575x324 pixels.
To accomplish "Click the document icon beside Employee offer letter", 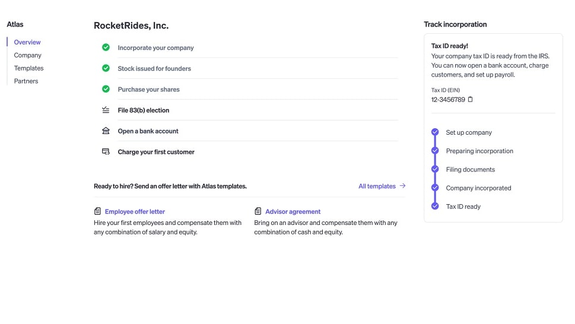I will tap(97, 211).
